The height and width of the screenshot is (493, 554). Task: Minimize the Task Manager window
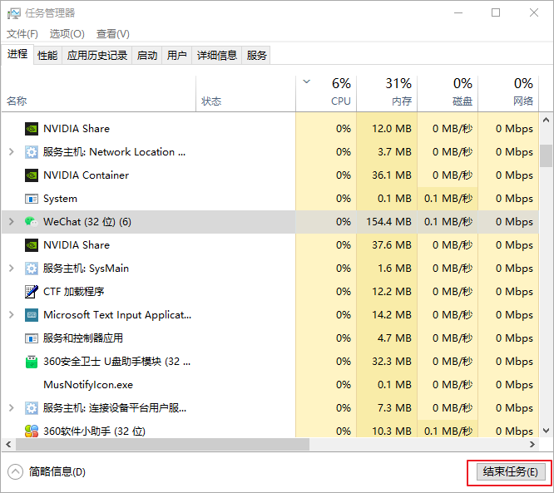[458, 13]
